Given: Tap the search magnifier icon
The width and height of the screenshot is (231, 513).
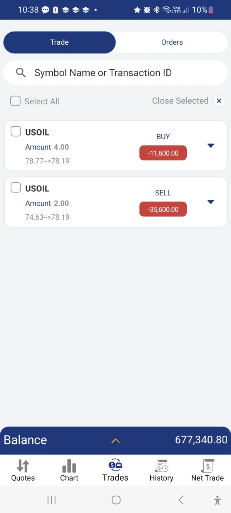Looking at the screenshot, I should [x=21, y=73].
